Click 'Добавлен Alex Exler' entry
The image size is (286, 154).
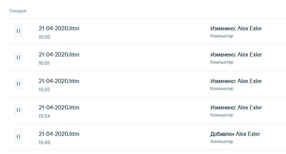(235, 134)
